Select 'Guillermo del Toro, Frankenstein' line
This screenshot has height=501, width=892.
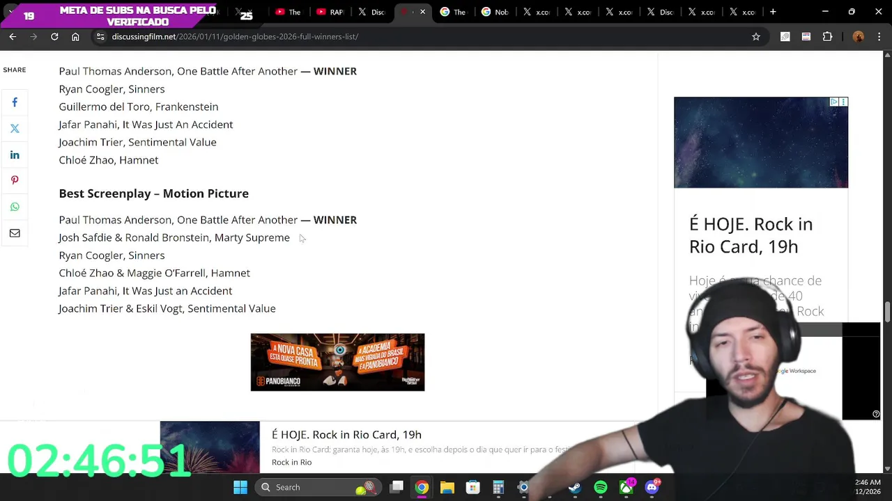[x=139, y=106]
